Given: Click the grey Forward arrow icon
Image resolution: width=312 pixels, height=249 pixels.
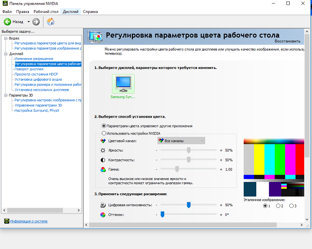Looking at the screenshot, I should coord(36,22).
